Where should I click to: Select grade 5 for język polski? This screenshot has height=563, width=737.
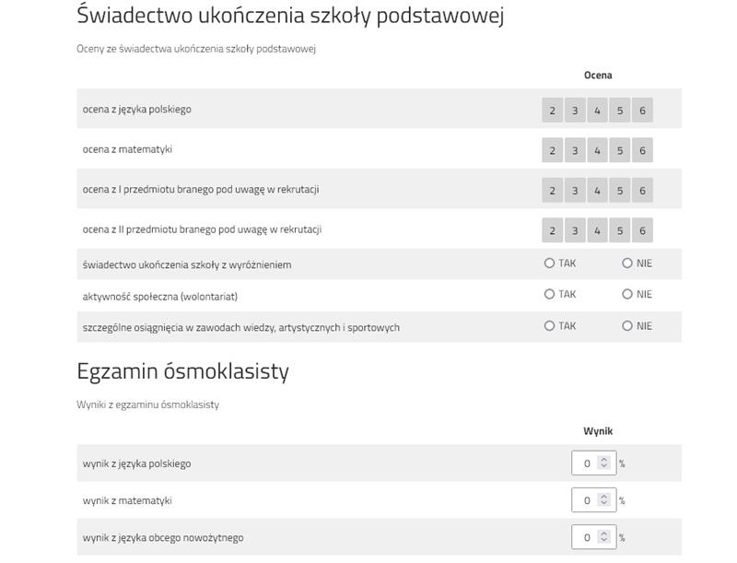(620, 111)
